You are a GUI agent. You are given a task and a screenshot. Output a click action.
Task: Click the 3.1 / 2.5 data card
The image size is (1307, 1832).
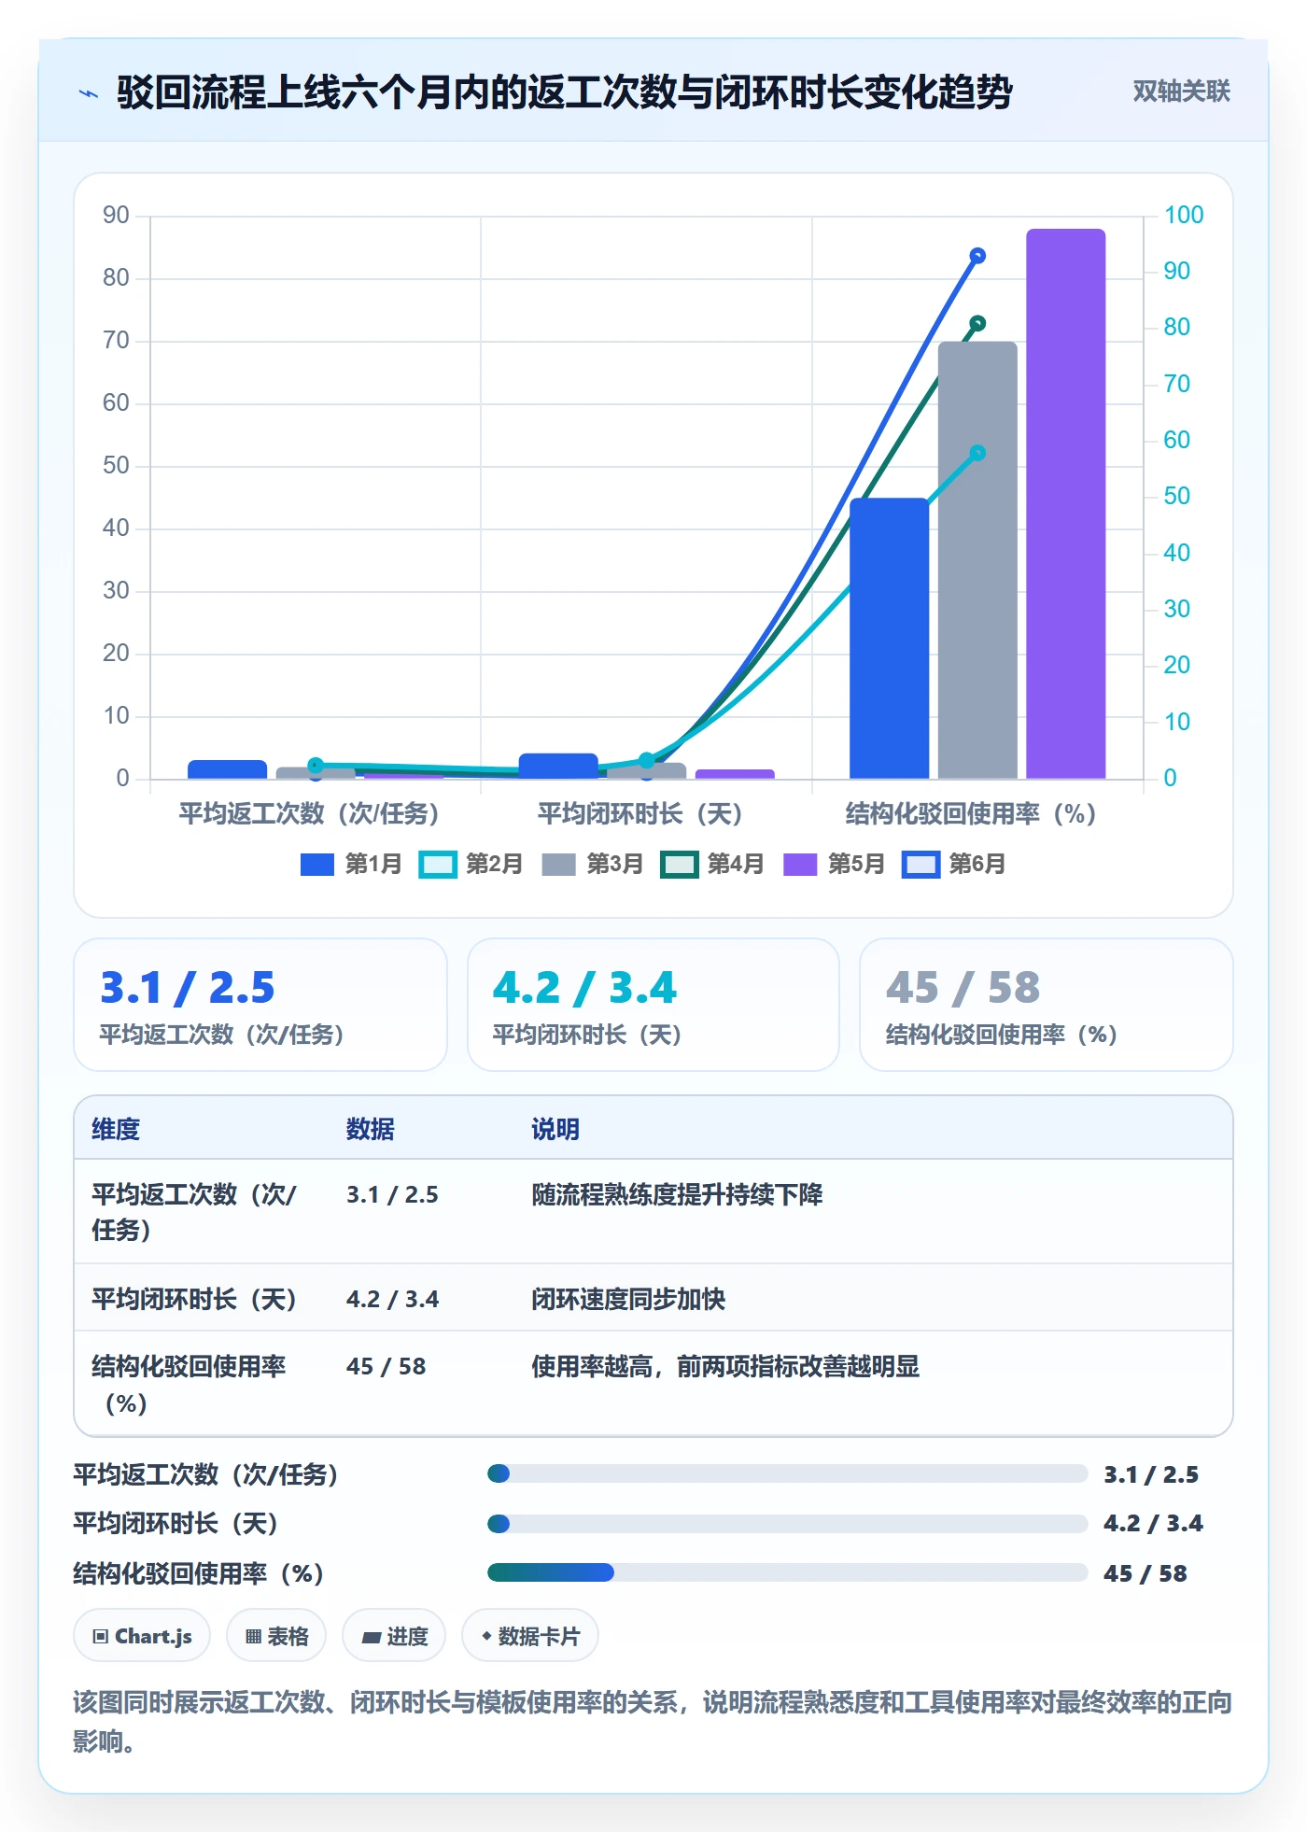click(260, 1006)
